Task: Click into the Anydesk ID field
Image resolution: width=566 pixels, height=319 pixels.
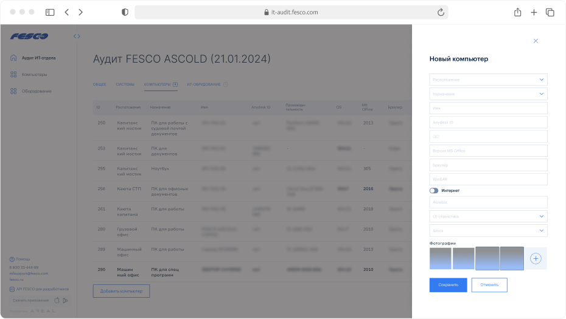Action: (487, 122)
